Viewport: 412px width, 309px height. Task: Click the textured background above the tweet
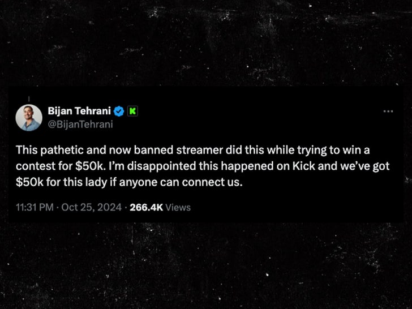206,45
